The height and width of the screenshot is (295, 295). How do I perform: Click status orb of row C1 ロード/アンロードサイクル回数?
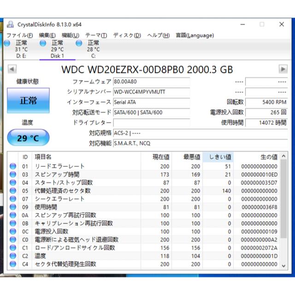pyautogui.click(x=13, y=248)
